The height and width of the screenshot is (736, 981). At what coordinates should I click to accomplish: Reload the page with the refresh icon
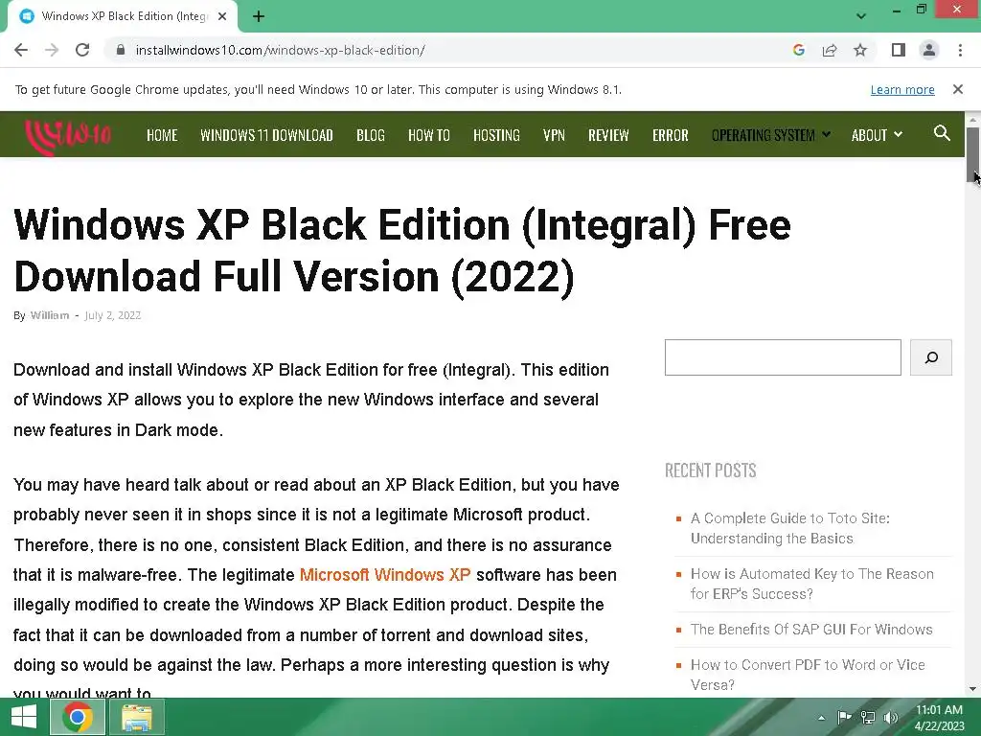point(82,50)
